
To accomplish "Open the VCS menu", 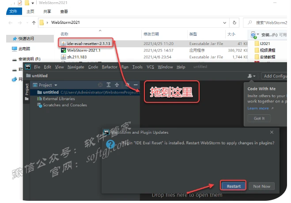I will click(150, 67).
